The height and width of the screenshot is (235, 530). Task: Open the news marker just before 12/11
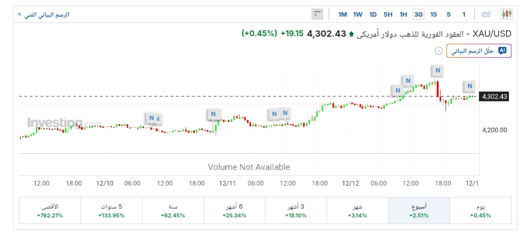pos(213,114)
